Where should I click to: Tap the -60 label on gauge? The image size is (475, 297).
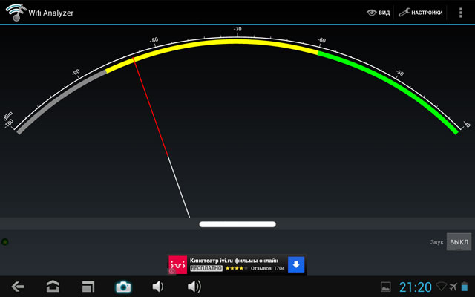pyautogui.click(x=321, y=40)
